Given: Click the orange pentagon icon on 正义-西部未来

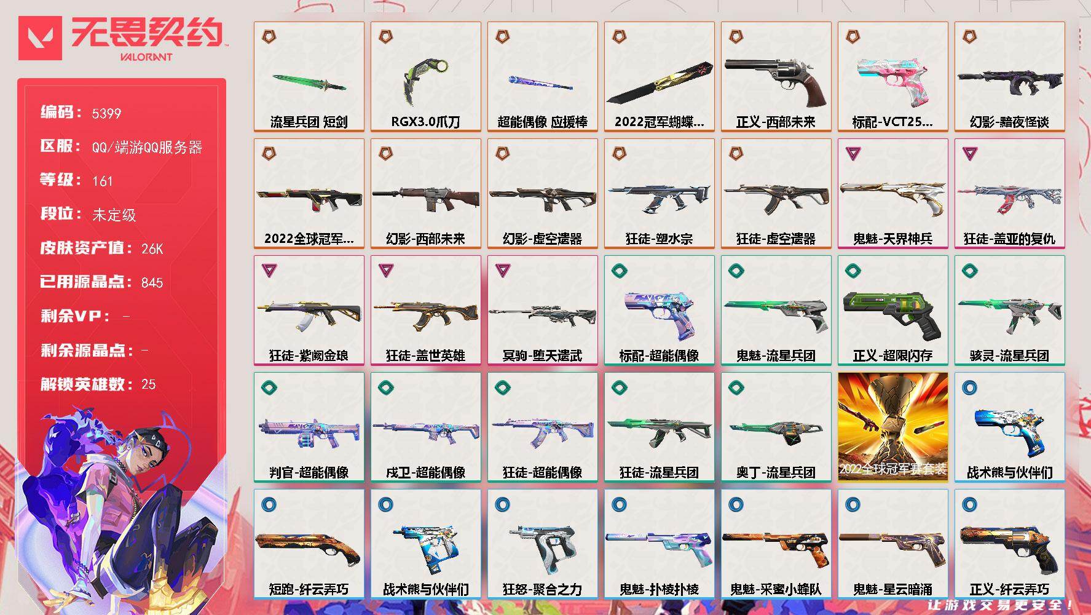Looking at the screenshot, I should 736,37.
